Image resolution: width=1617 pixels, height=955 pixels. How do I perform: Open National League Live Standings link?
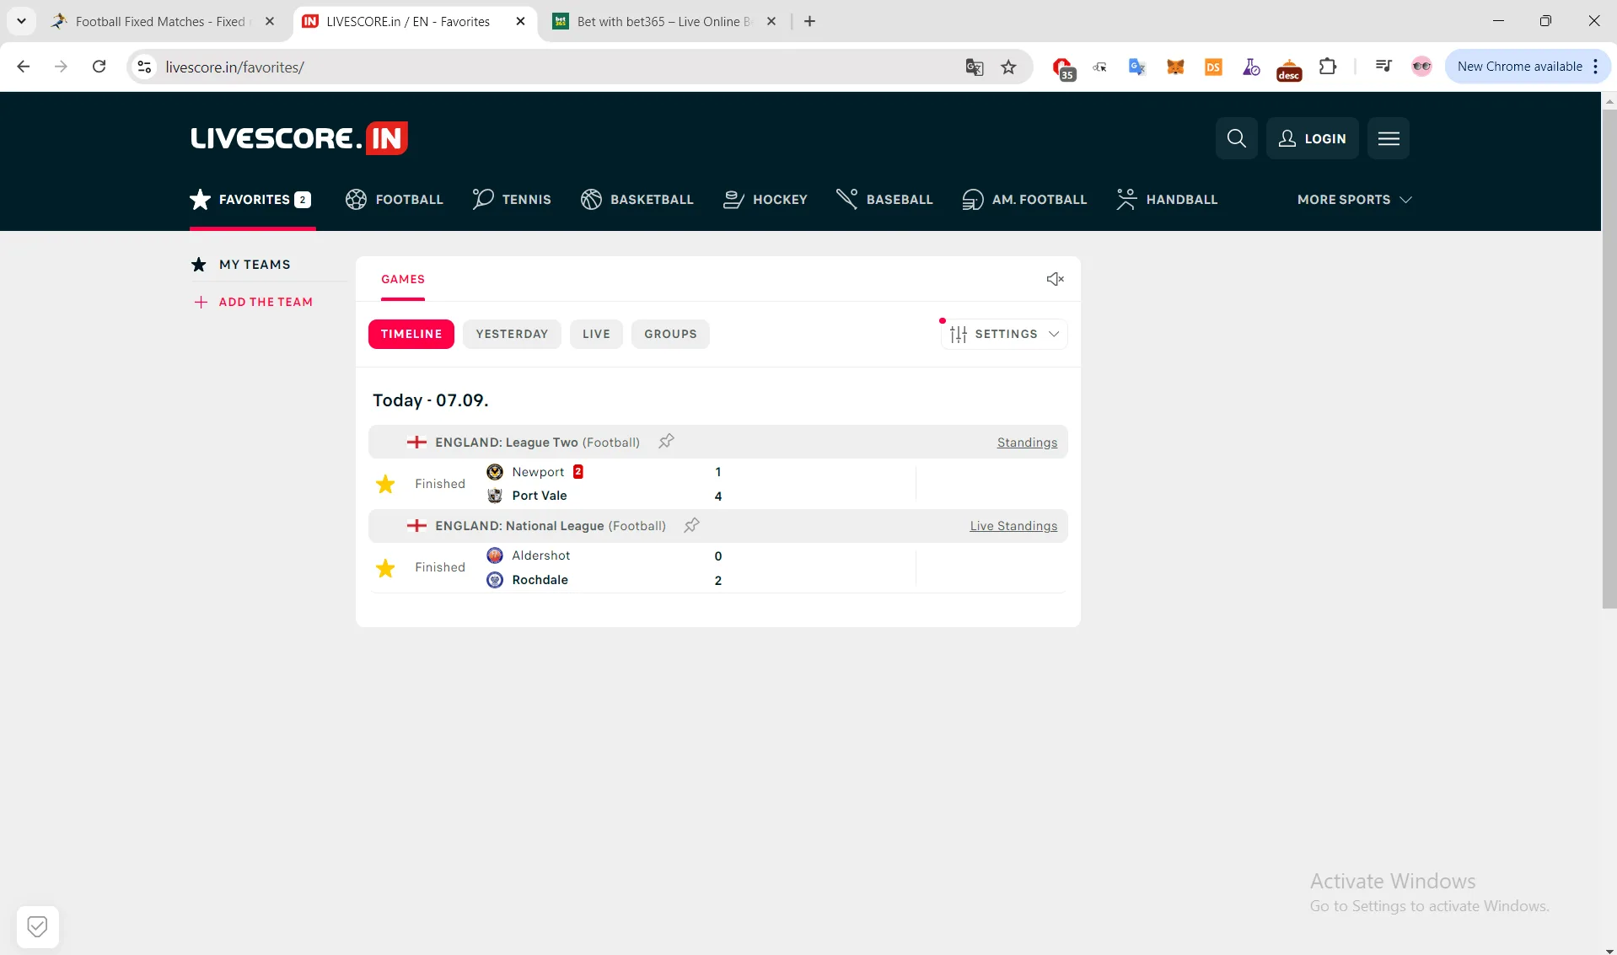[x=1013, y=526]
